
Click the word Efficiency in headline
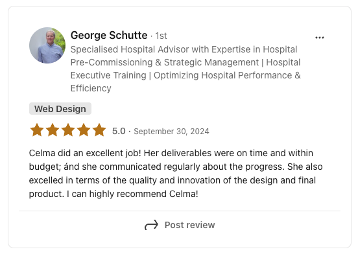[91, 88]
